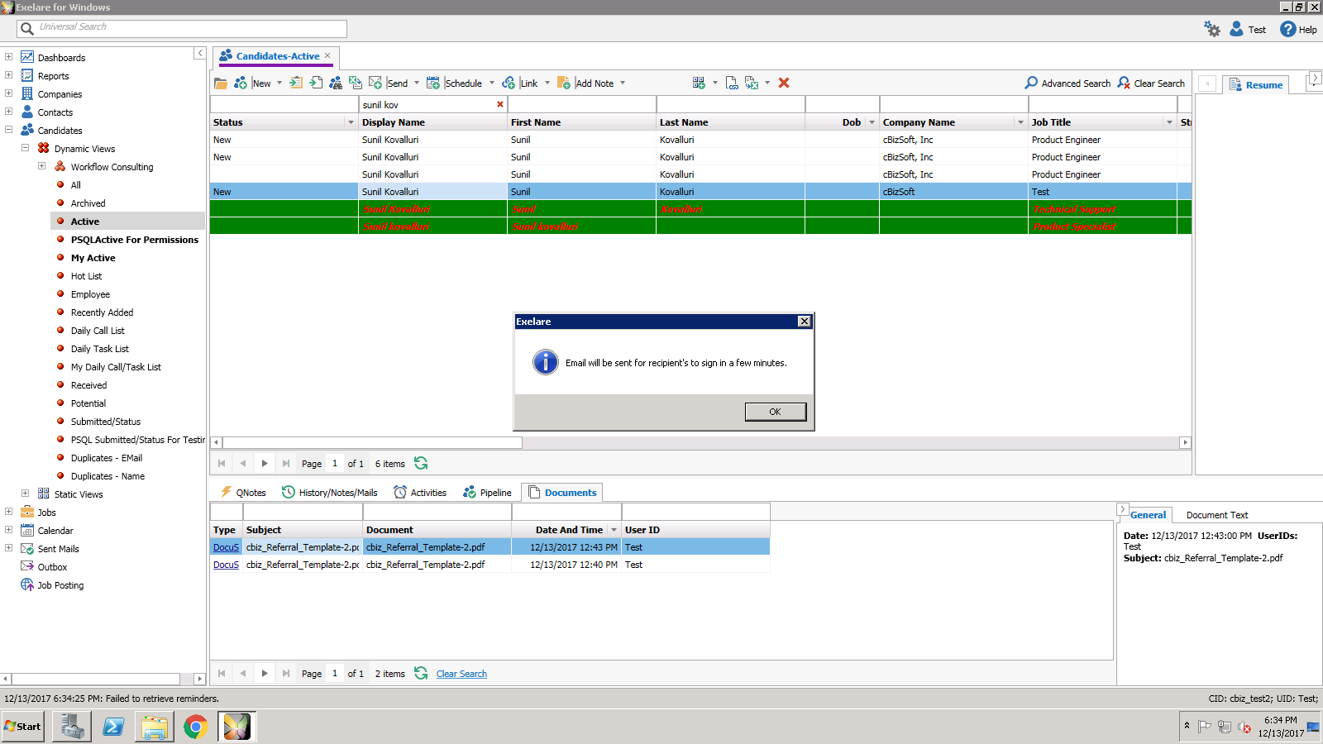Image resolution: width=1323 pixels, height=744 pixels.
Task: Refresh the candidates grid pager
Action: (x=421, y=464)
